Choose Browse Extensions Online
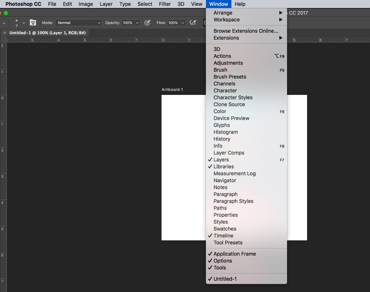This screenshot has height=292, width=370. point(246,31)
